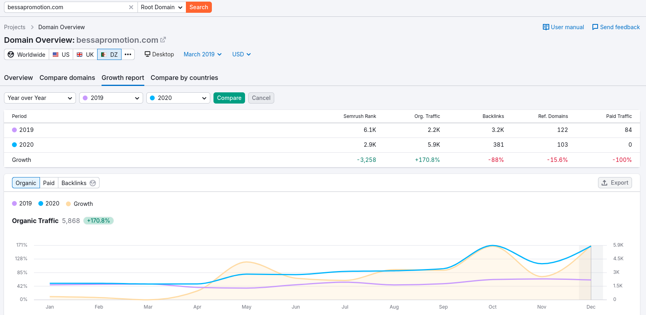Open Root Domain dropdown
This screenshot has height=315, width=646.
pos(162,7)
